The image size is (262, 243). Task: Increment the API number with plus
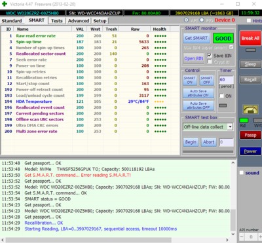[260, 236]
